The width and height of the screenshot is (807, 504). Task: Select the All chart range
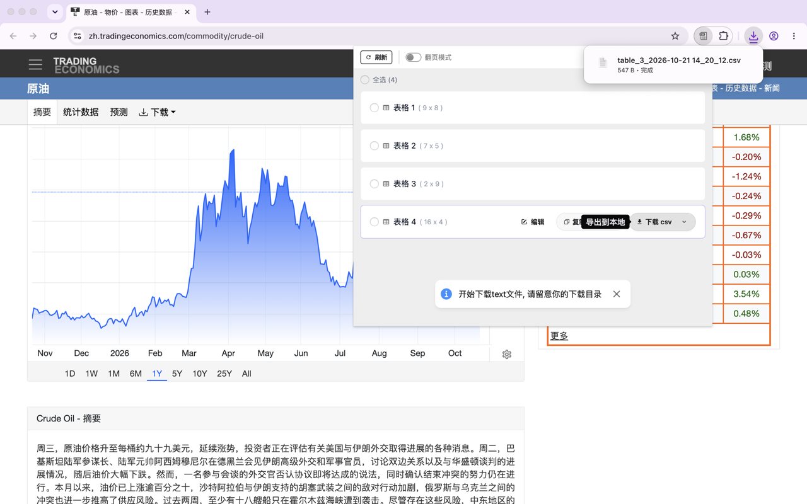pyautogui.click(x=247, y=374)
